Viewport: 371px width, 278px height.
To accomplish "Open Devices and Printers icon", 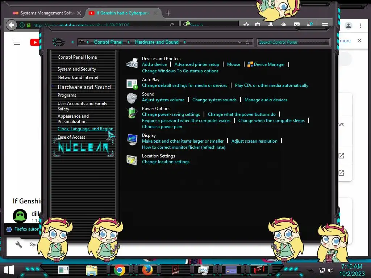I will tap(132, 63).
